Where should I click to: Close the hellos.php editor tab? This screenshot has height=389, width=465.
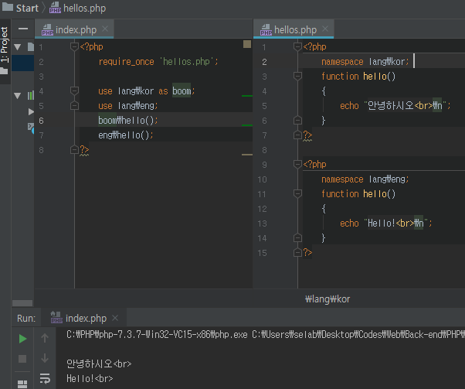point(325,29)
